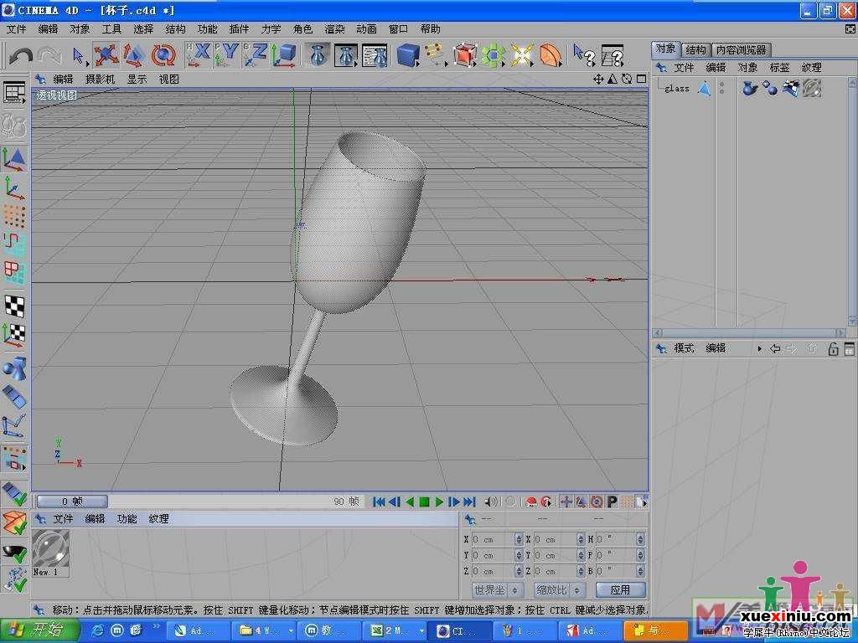
Task: Open the 渲染 menu
Action: (334, 29)
